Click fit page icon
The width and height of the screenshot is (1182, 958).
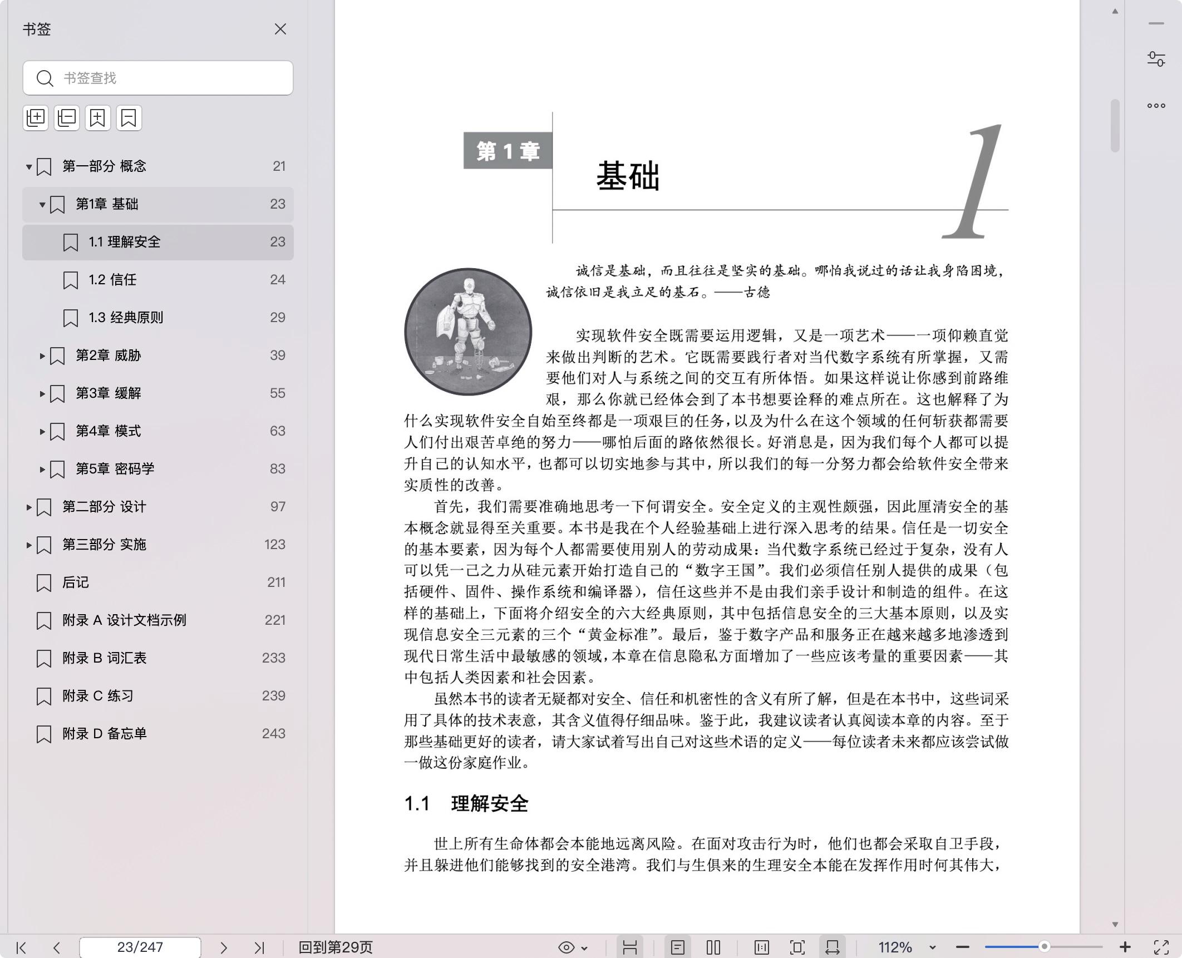pos(797,947)
